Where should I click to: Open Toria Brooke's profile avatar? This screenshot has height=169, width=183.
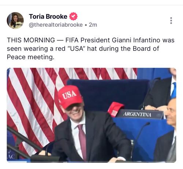(15, 20)
